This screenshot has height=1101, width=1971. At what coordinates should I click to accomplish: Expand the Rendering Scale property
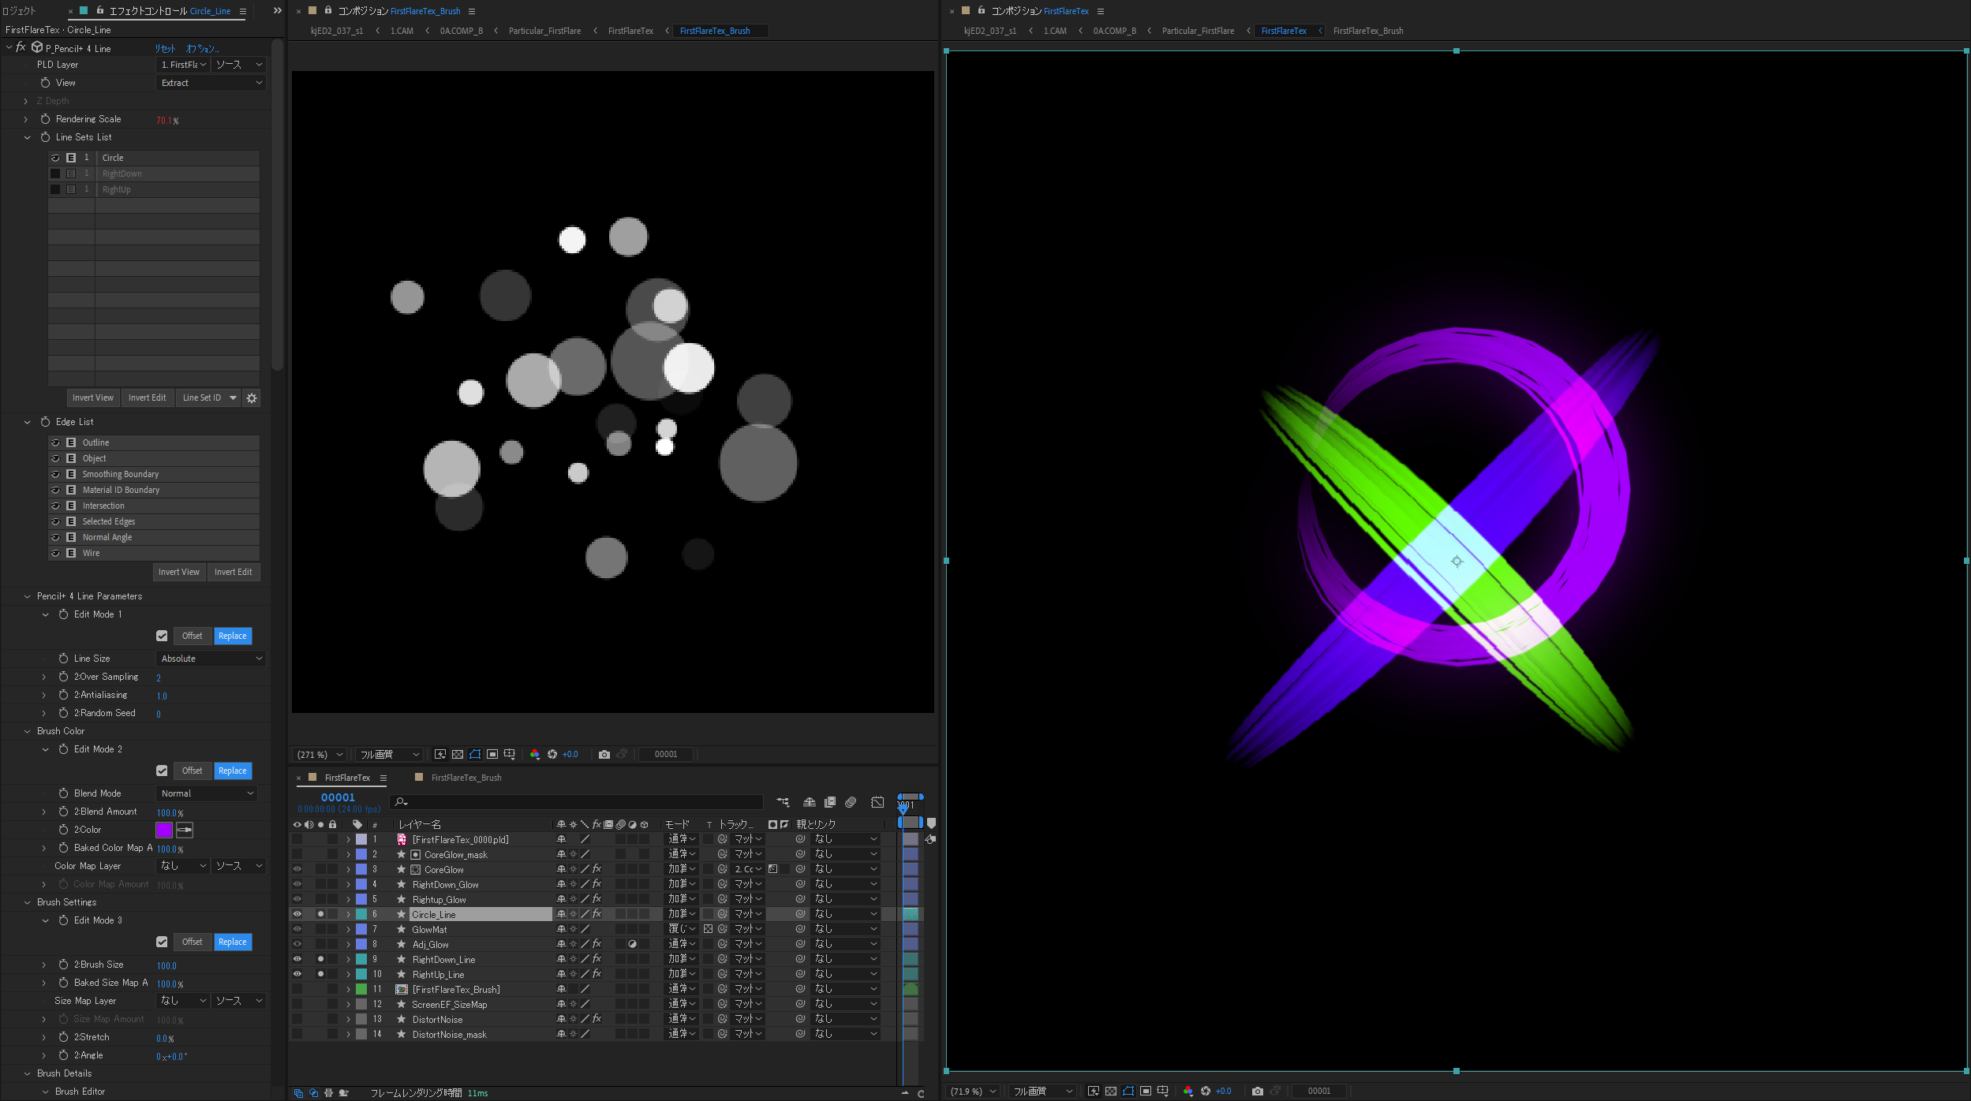(26, 119)
